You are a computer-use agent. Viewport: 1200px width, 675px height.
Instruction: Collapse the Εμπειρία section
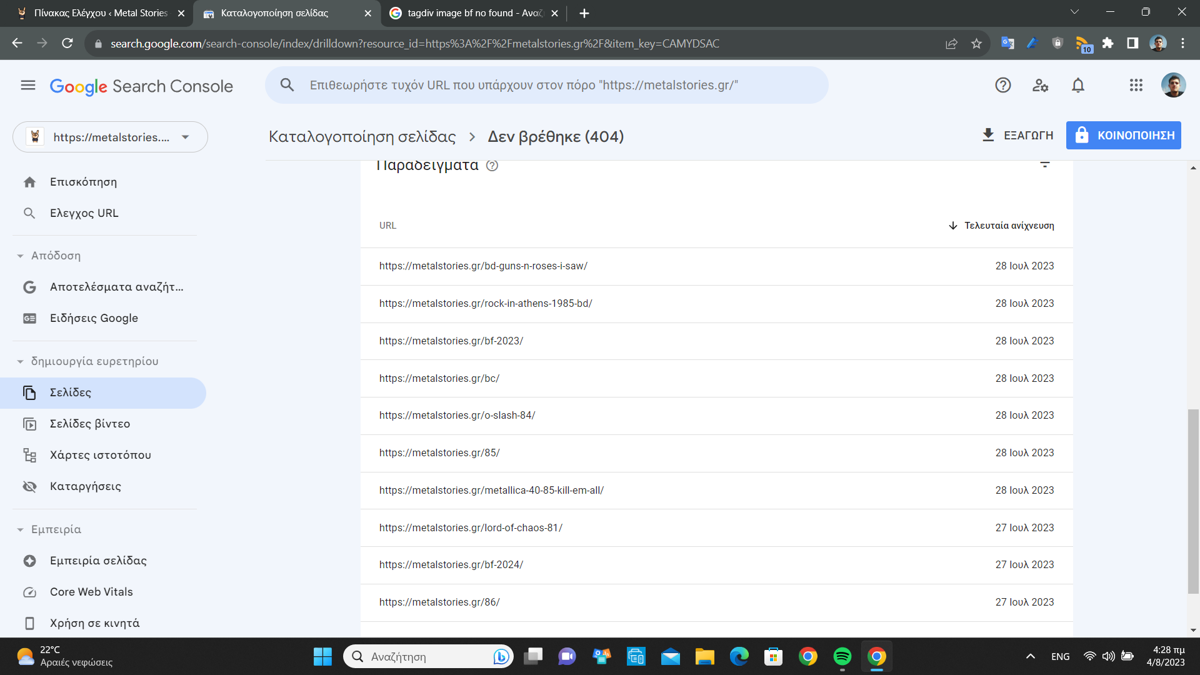[x=20, y=530]
